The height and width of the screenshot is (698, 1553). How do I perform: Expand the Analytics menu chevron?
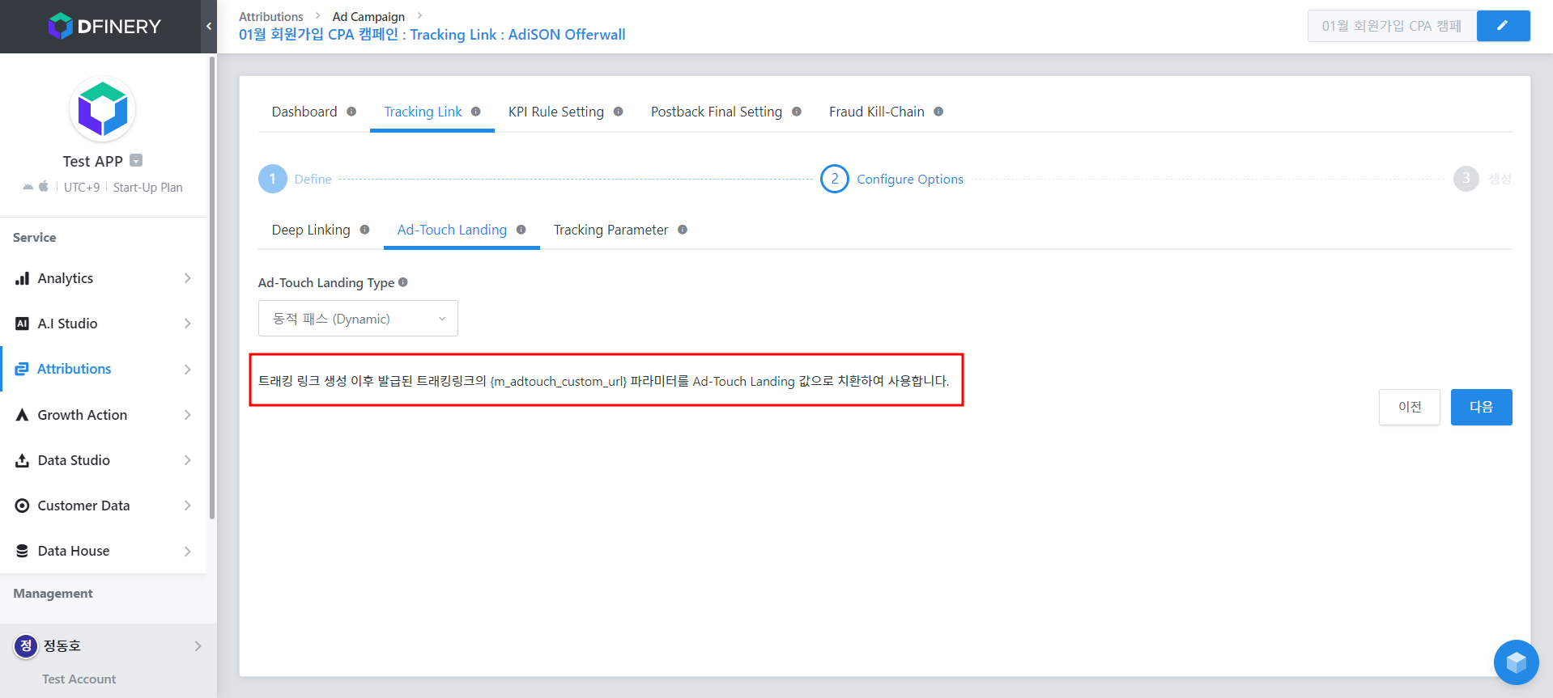[x=187, y=278]
